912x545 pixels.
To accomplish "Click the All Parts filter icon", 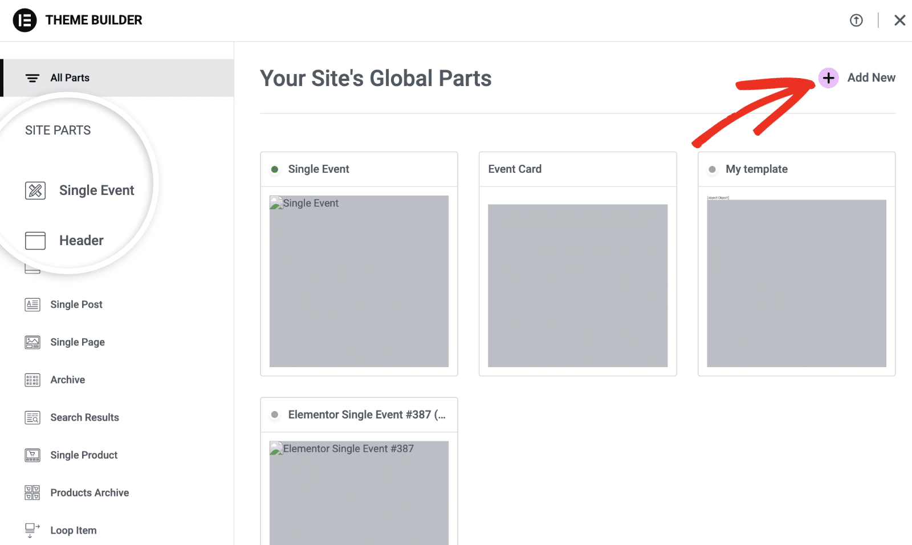I will point(32,78).
